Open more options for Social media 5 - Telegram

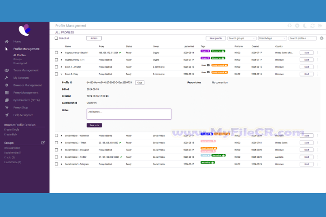(317, 164)
